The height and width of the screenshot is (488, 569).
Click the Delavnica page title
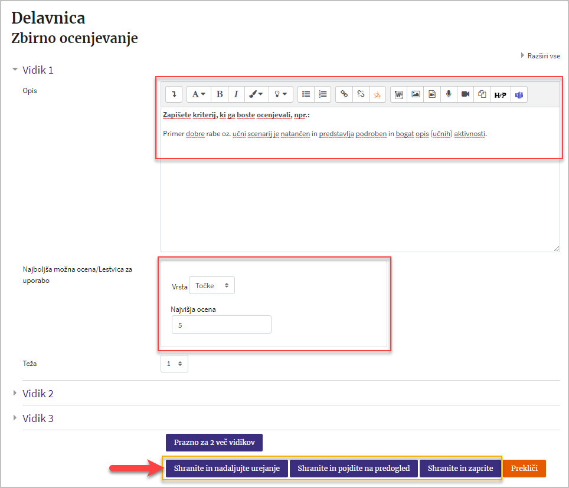click(x=48, y=18)
